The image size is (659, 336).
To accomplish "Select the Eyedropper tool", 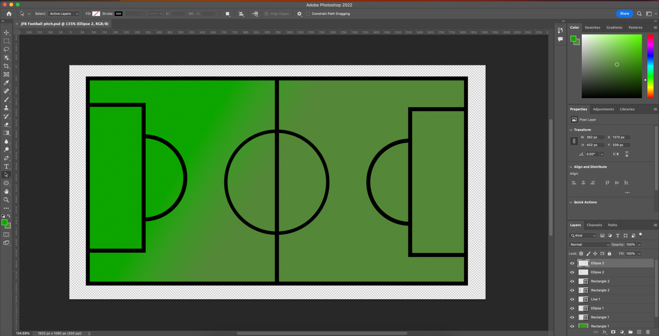I will pyautogui.click(x=6, y=83).
